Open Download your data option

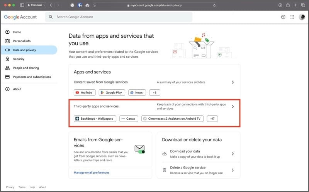coord(199,154)
